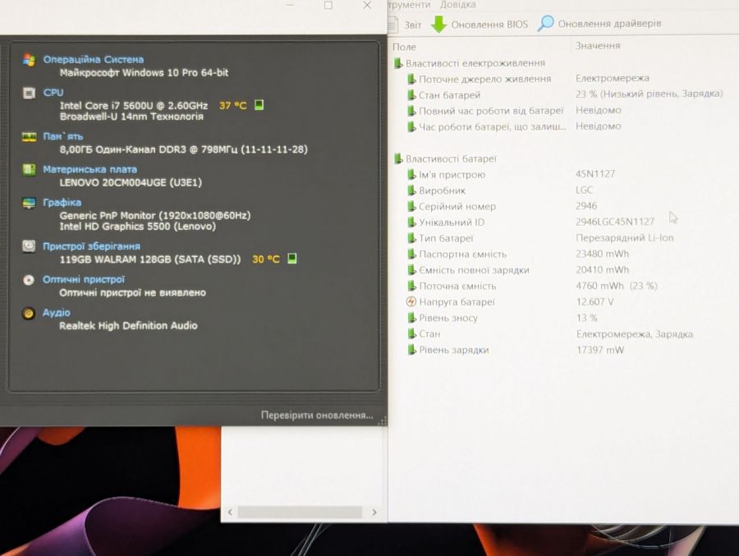Click the green arrow Оновлення BIOS button
The image size is (739, 556).
pos(480,24)
